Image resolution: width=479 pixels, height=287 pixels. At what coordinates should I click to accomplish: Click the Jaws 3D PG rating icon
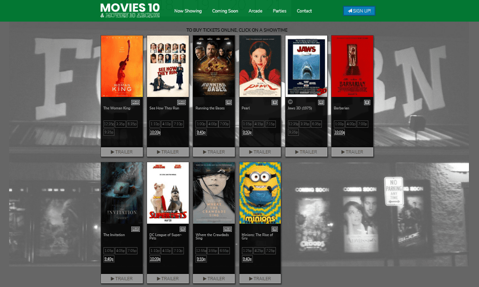(x=321, y=103)
